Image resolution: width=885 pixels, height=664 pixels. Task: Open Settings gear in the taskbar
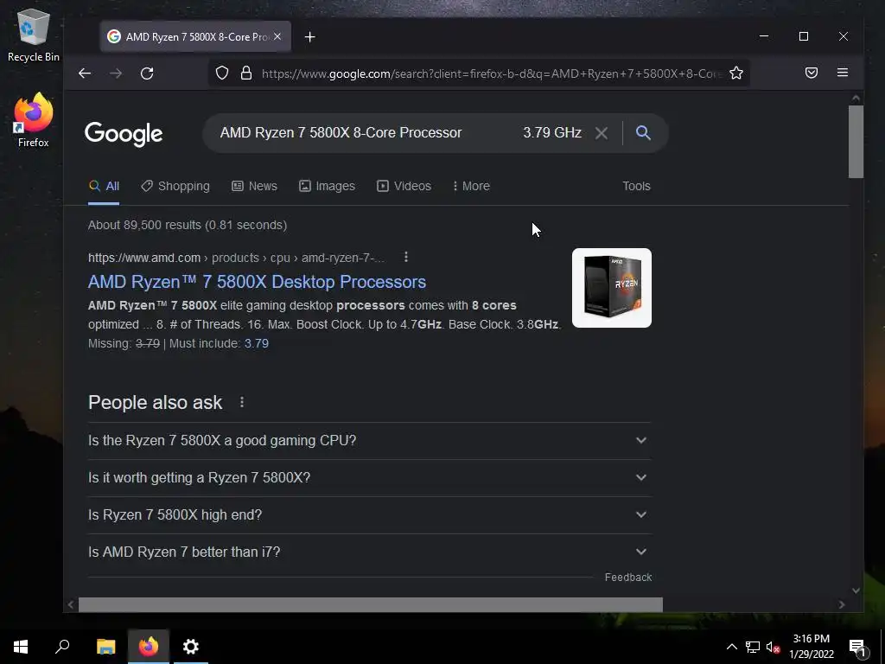coord(191,647)
